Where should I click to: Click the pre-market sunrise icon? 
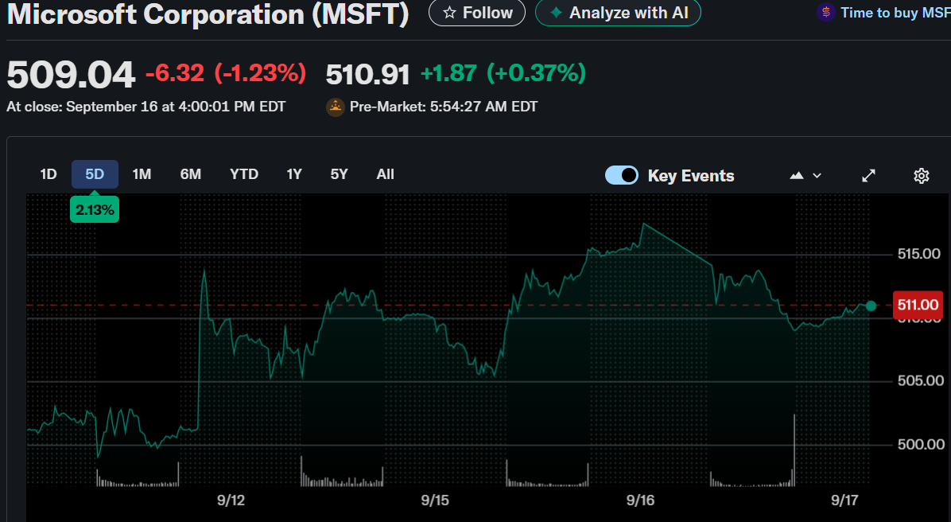[x=336, y=107]
